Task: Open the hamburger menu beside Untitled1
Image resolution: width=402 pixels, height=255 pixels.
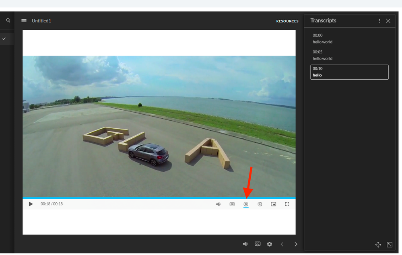Action: 24,21
